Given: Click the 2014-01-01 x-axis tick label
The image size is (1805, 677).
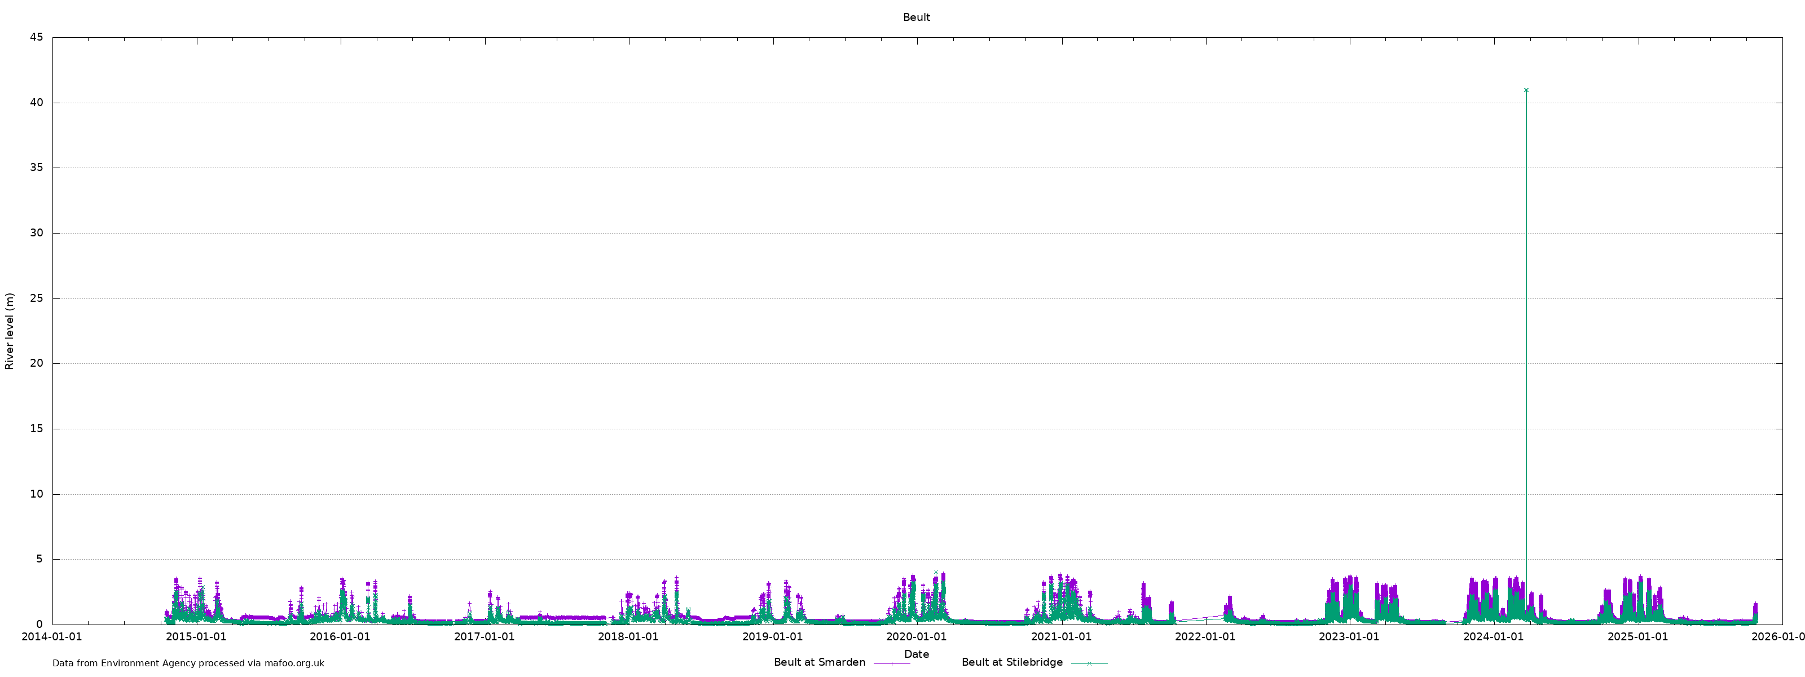Looking at the screenshot, I should click(x=52, y=637).
